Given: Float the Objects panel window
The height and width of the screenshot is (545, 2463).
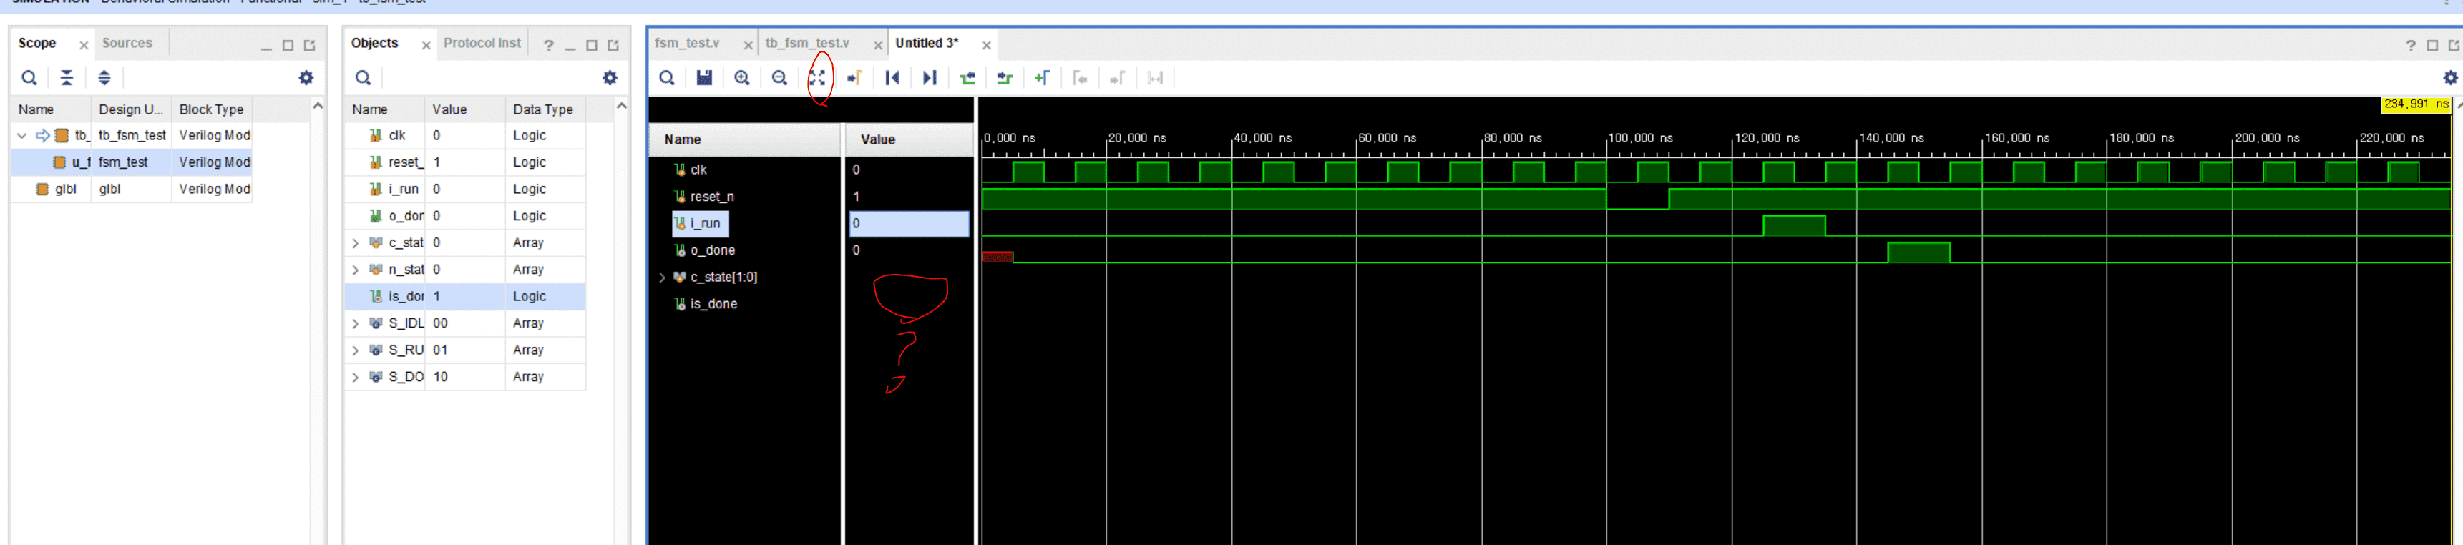Looking at the screenshot, I should (614, 45).
